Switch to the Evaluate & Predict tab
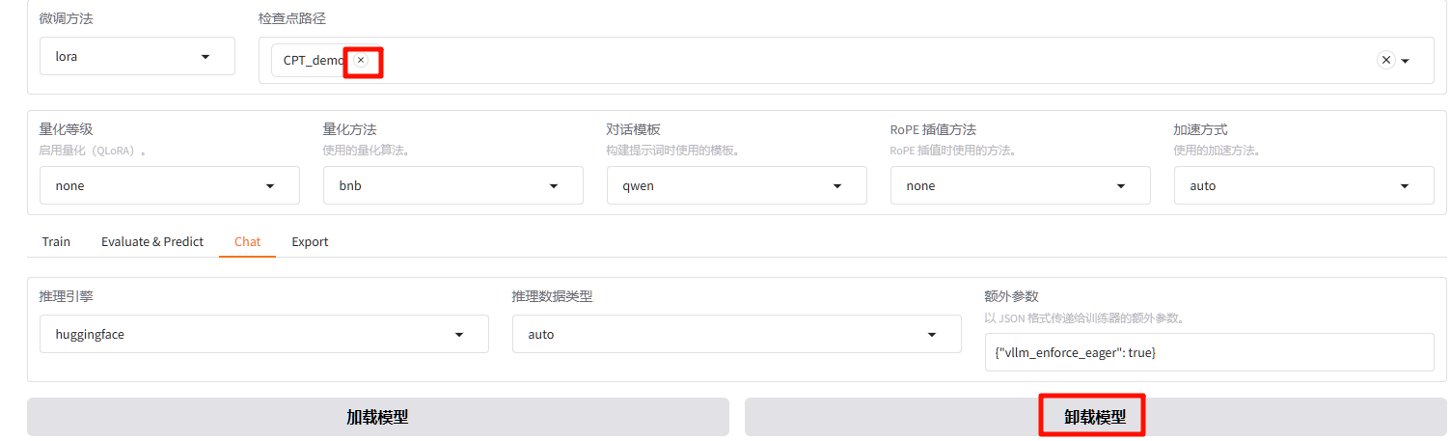Screen dimensions: 1451x441 (x=152, y=242)
